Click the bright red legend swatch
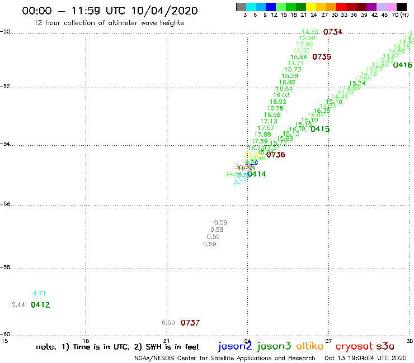The height and width of the screenshot is (363, 414). click(x=341, y=7)
